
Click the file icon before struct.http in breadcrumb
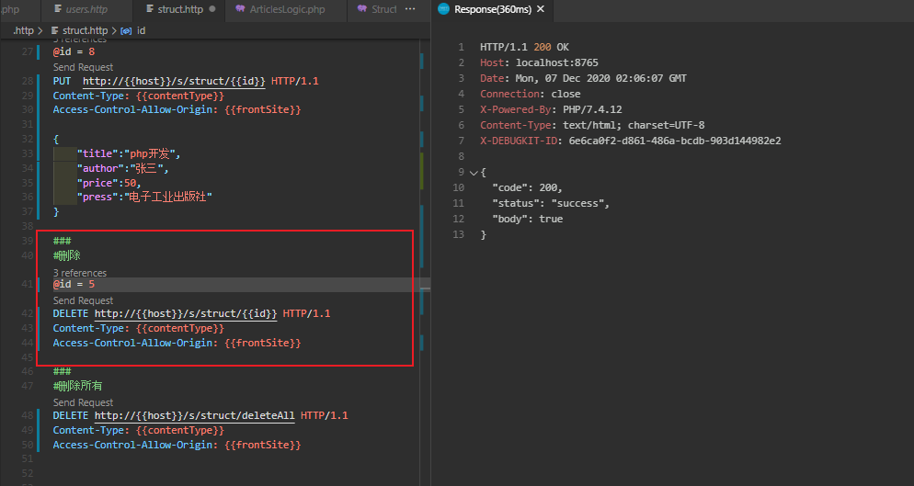54,30
